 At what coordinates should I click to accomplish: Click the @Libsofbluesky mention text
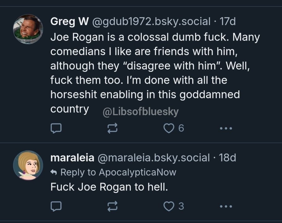[140, 112]
